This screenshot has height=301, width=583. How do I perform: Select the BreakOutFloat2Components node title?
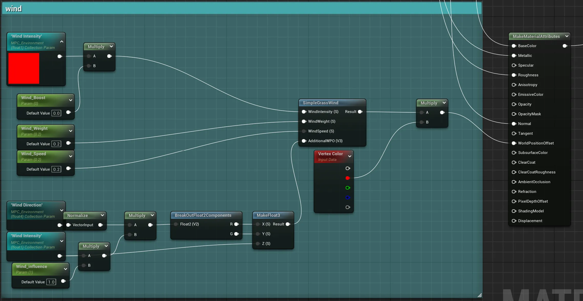203,215
